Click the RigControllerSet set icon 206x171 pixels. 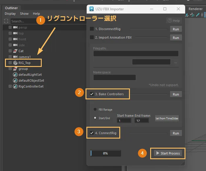15,86
